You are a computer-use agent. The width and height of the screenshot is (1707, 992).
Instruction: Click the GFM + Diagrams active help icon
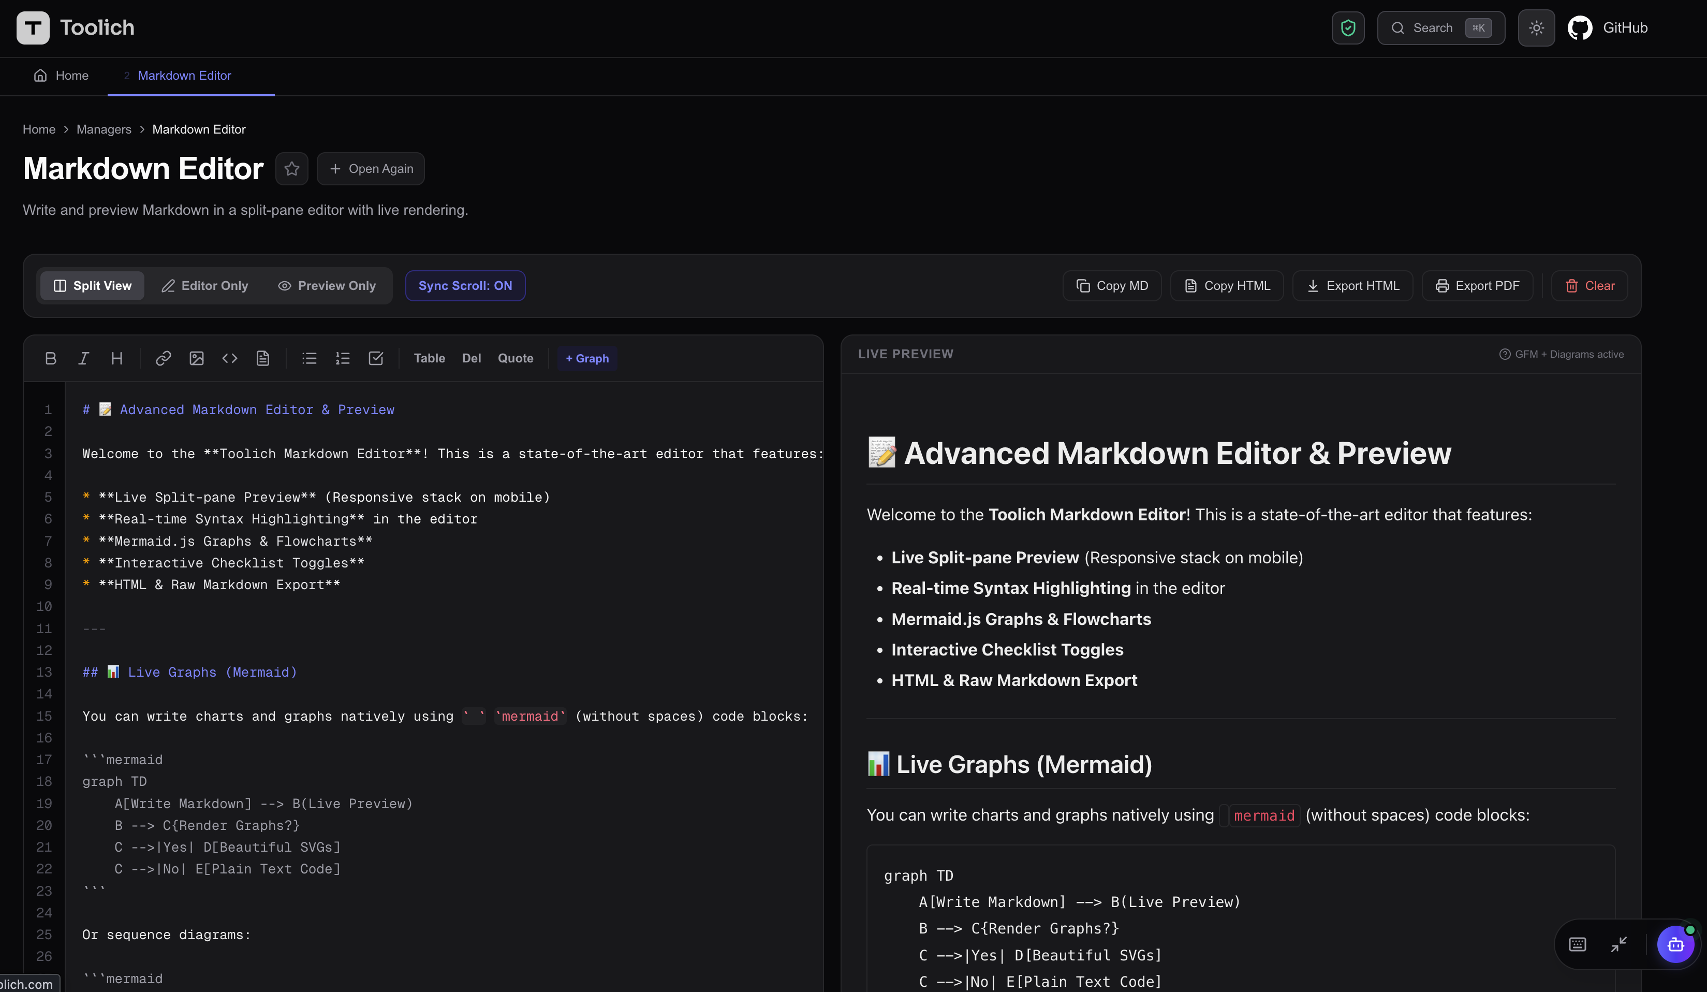point(1505,354)
